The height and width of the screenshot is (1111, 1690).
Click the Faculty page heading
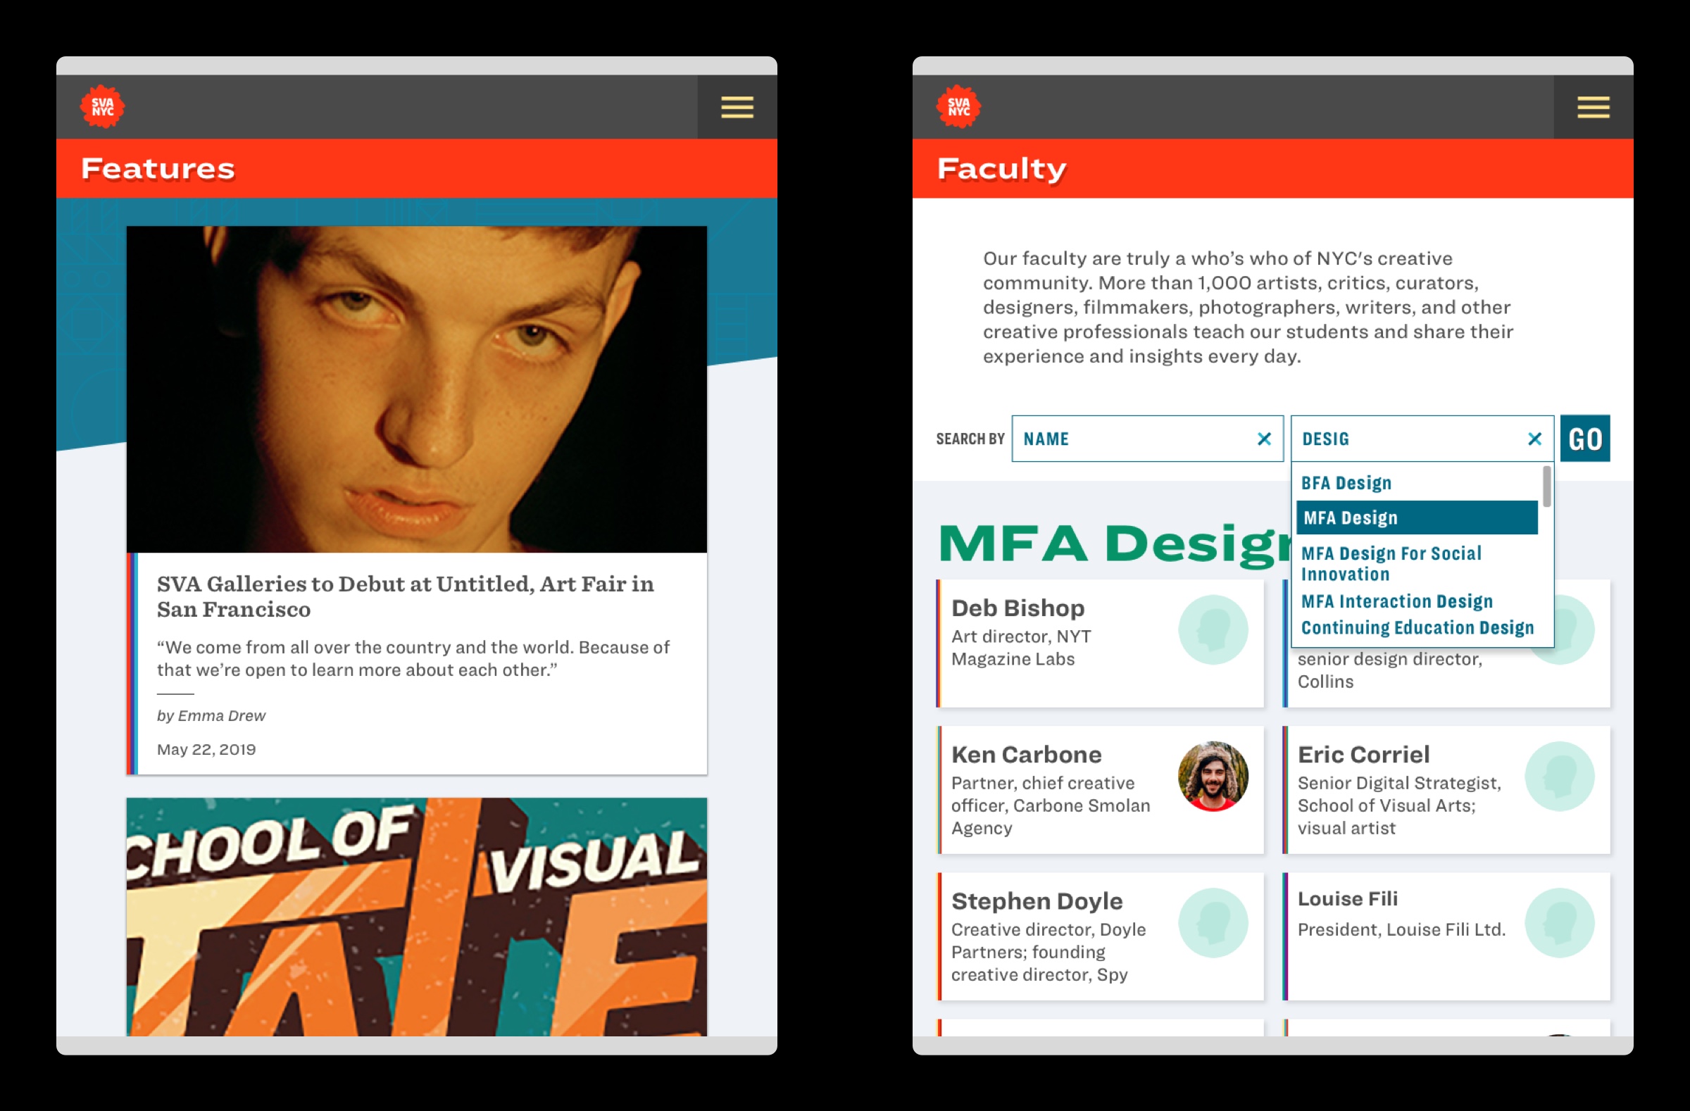click(1001, 169)
